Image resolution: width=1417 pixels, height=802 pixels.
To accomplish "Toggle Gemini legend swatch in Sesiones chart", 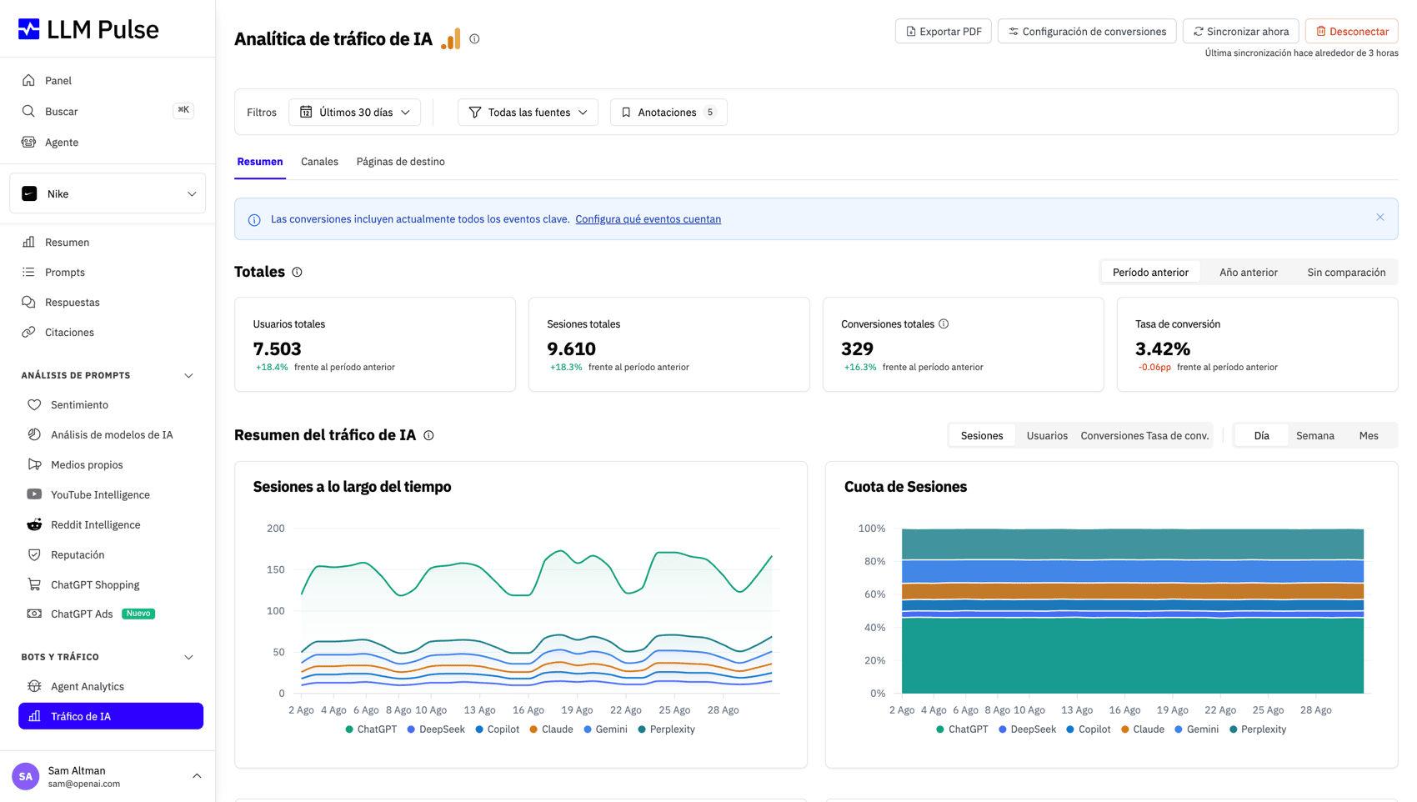I will (x=588, y=729).
